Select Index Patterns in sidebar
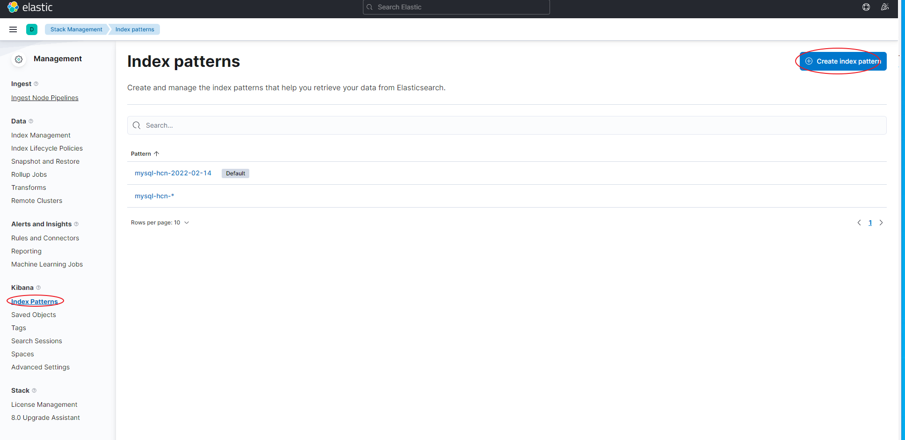The width and height of the screenshot is (905, 440). [x=35, y=302]
